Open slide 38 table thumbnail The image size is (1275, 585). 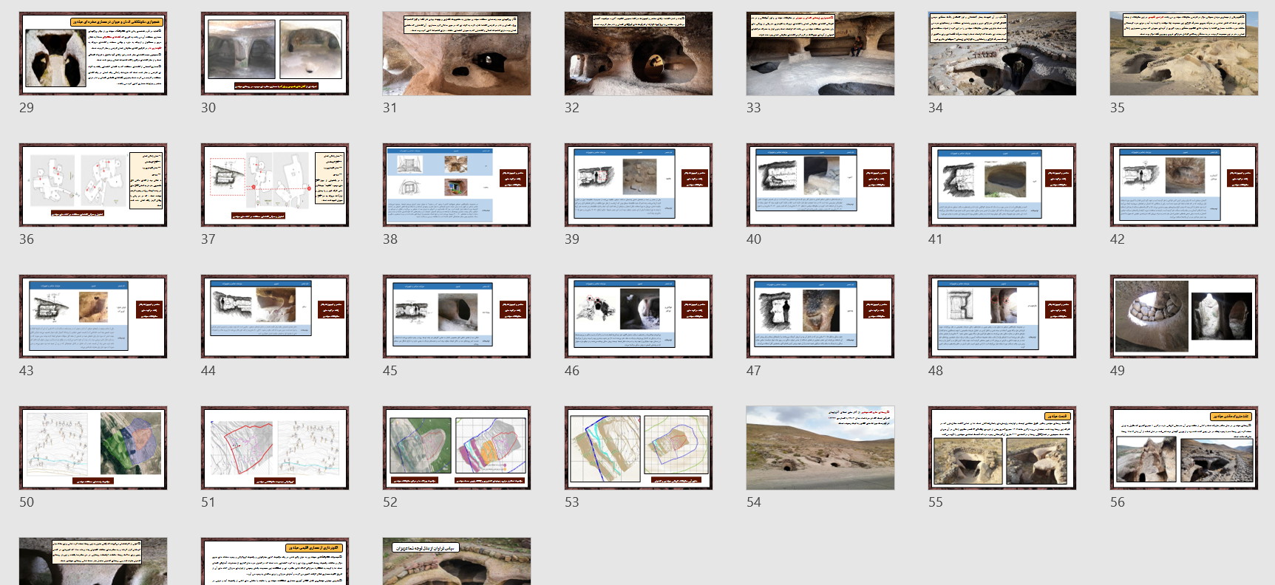457,185
